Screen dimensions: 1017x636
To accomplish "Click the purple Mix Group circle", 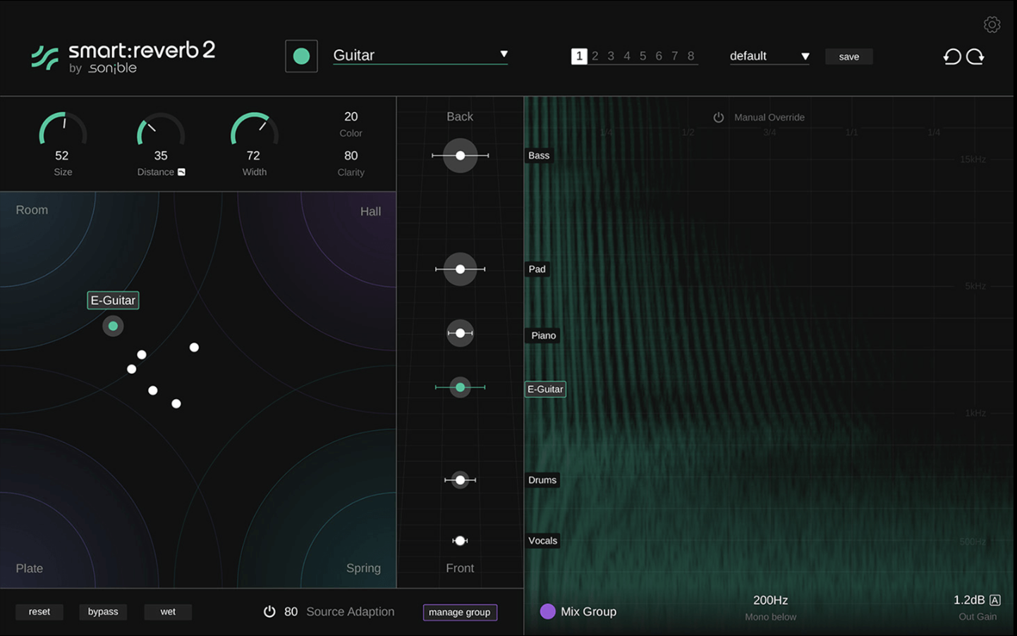I will [x=548, y=611].
